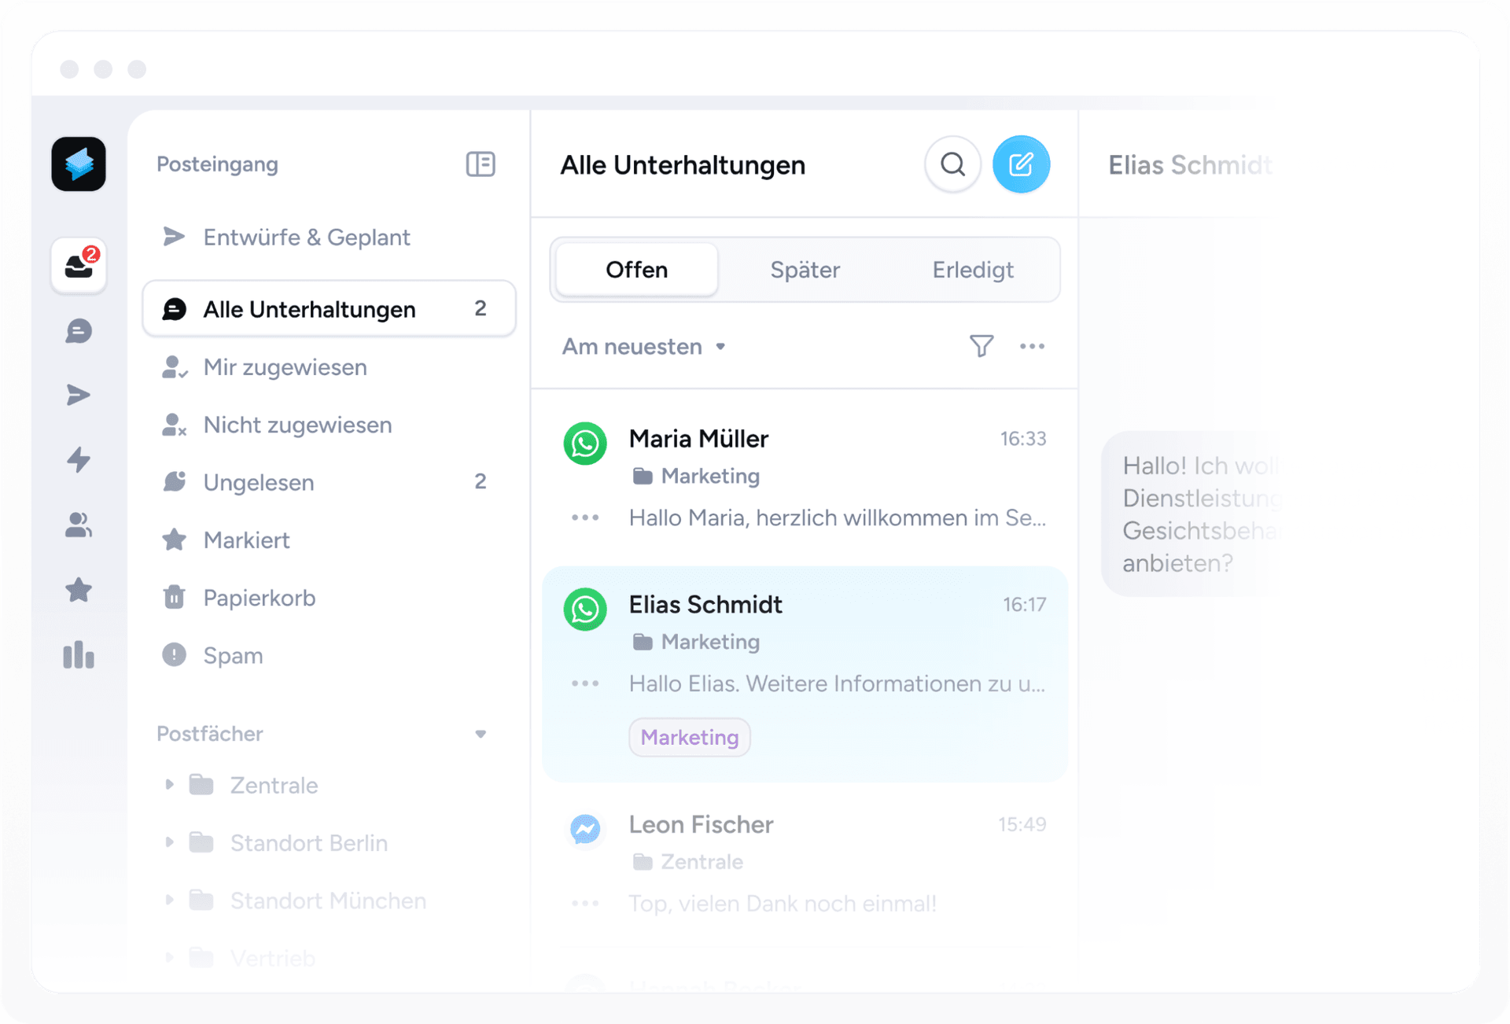Collapse the Postfächer section
The width and height of the screenshot is (1510, 1024).
pyautogui.click(x=481, y=733)
